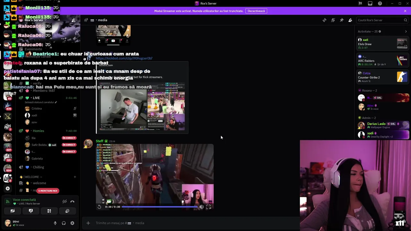The width and height of the screenshot is (411, 231).
Task: Open server icon with 227 badge
Action: [x=8, y=147]
